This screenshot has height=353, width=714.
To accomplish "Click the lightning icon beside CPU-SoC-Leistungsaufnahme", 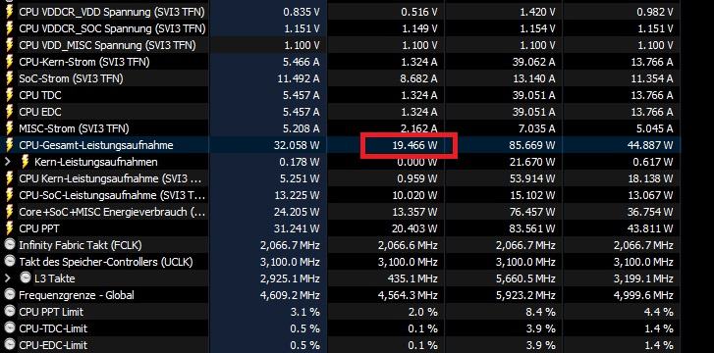I will click(9, 195).
